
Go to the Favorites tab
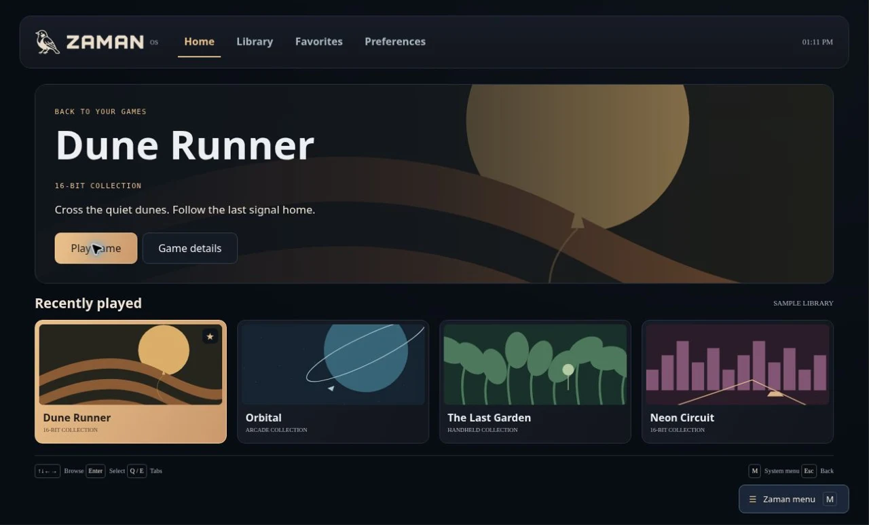coord(319,41)
